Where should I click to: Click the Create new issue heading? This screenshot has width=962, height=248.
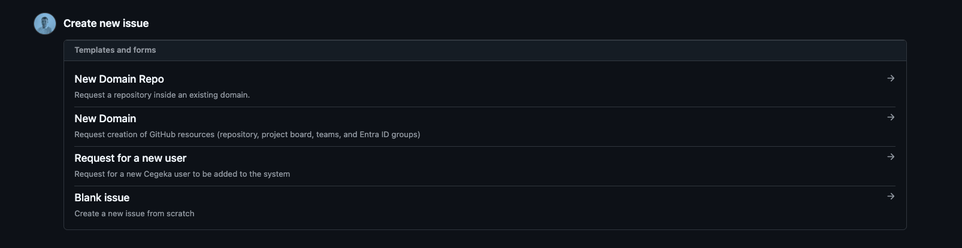coord(106,23)
